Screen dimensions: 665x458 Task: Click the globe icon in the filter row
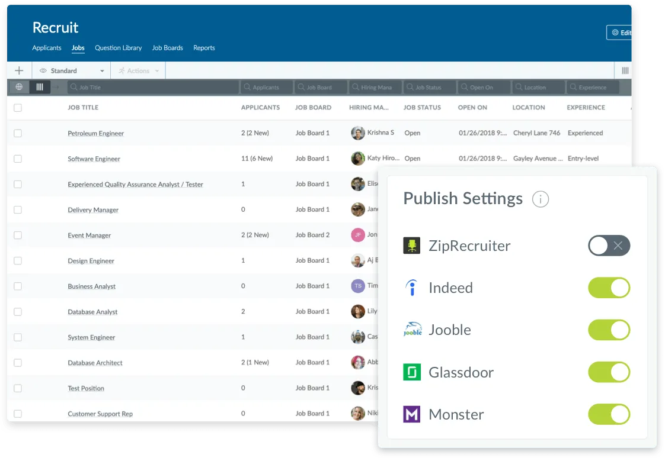click(19, 87)
